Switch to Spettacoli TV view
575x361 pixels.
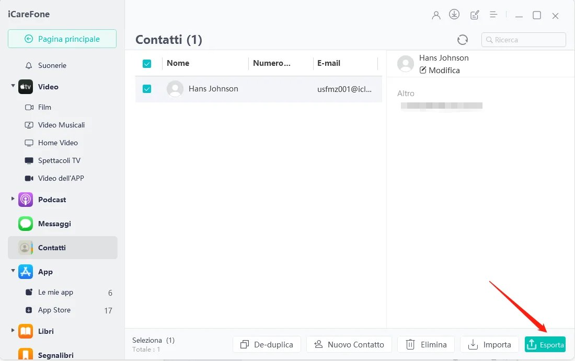59,160
